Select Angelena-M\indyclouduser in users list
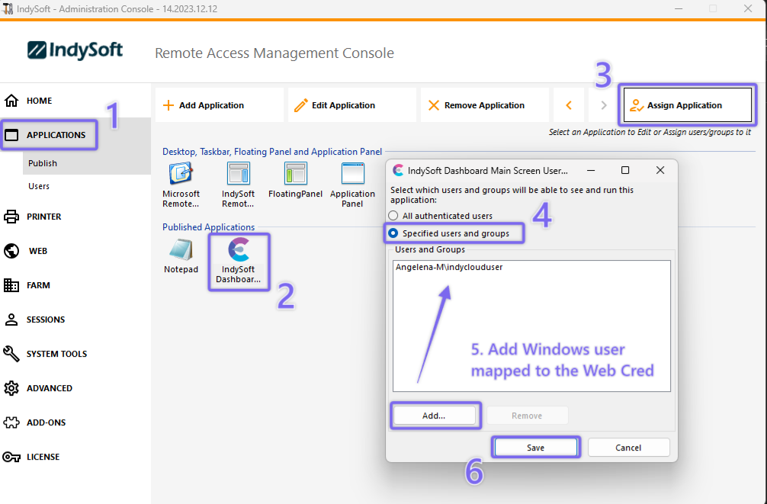This screenshot has width=767, height=504. pyautogui.click(x=449, y=268)
